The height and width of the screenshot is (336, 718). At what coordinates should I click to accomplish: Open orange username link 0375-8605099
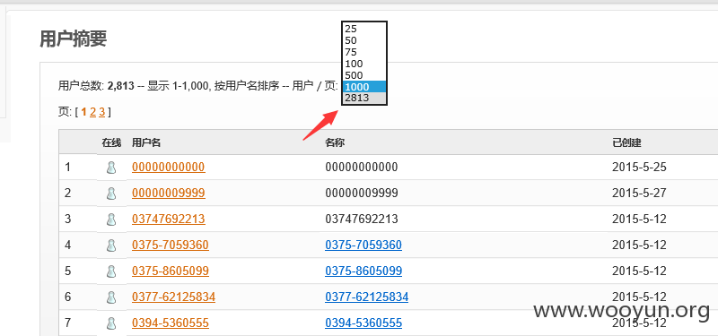171,271
